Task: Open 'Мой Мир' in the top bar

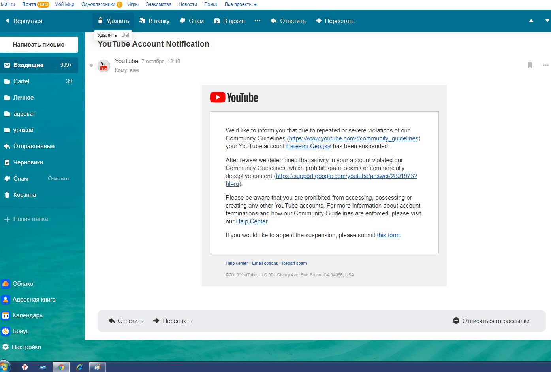Action: pyautogui.click(x=64, y=4)
